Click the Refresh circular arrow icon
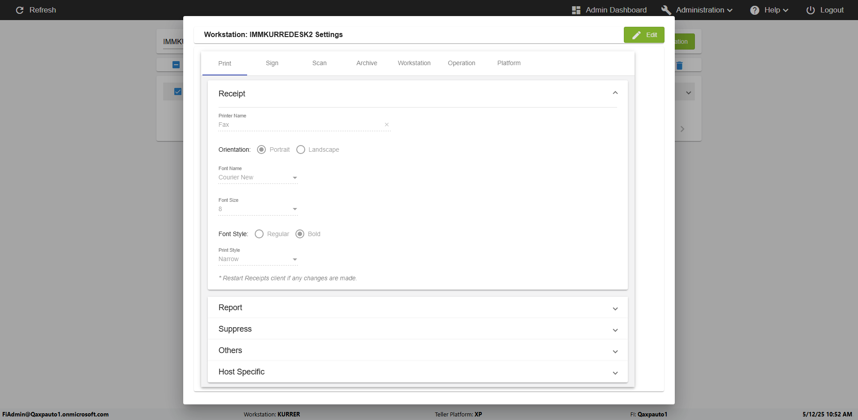 pos(20,10)
